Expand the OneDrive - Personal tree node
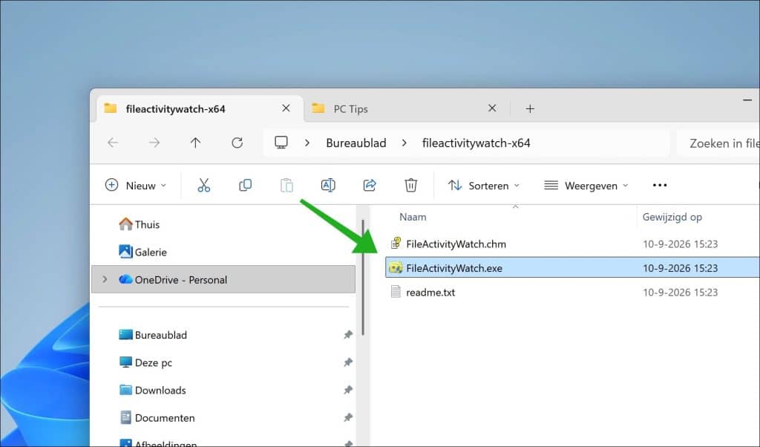 click(105, 279)
